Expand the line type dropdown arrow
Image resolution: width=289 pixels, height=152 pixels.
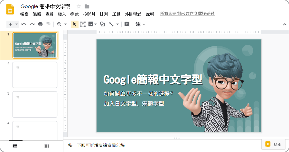117,24
